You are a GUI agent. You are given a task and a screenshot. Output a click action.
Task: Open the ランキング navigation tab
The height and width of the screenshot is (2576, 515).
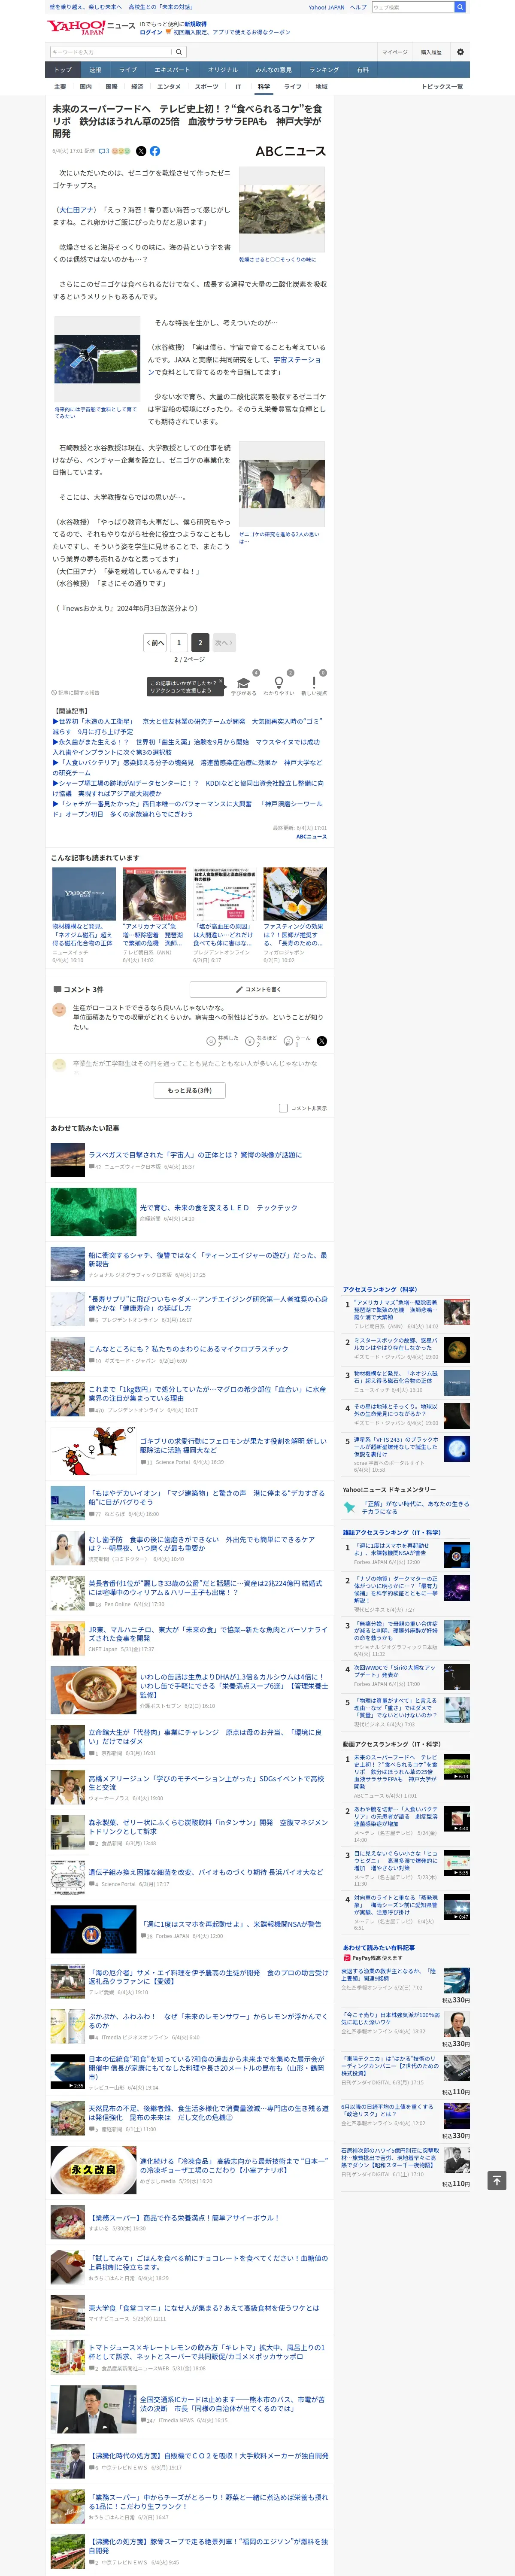324,70
